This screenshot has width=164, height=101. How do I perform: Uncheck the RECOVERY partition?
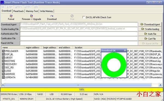3,64
